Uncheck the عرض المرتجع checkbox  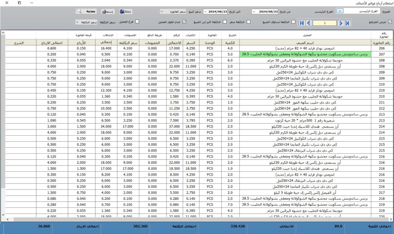pyautogui.click(x=390, y=22)
